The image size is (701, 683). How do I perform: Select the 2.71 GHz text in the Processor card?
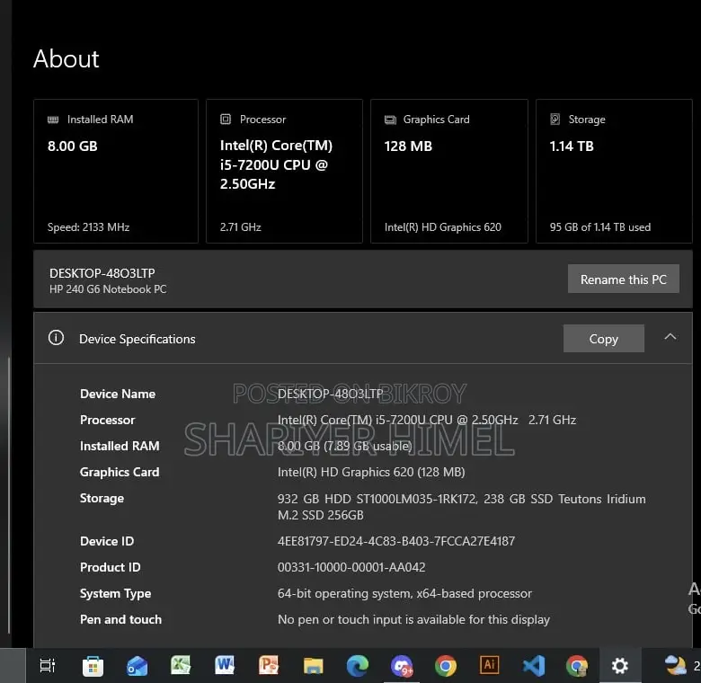[x=241, y=227]
